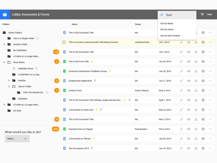Choose Sort by Date Created

pos(170,36)
